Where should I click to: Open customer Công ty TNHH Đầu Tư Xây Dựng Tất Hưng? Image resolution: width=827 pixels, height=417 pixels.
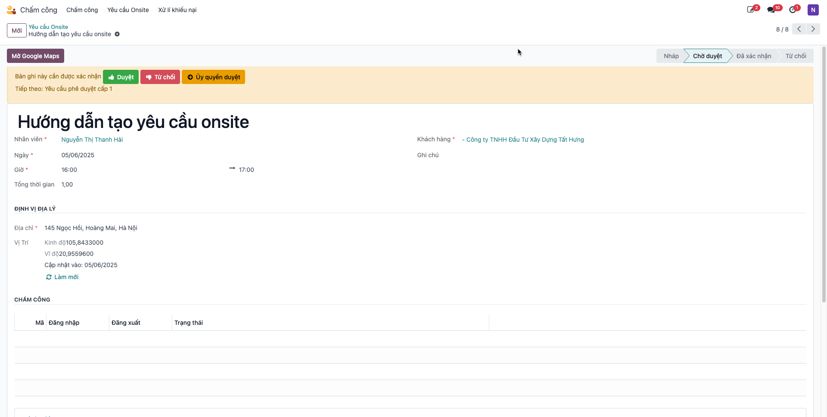click(x=523, y=140)
